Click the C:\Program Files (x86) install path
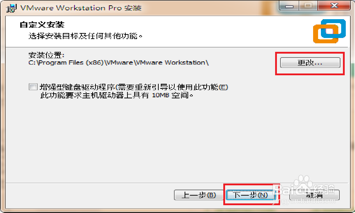The width and height of the screenshot is (355, 213). pos(119,63)
